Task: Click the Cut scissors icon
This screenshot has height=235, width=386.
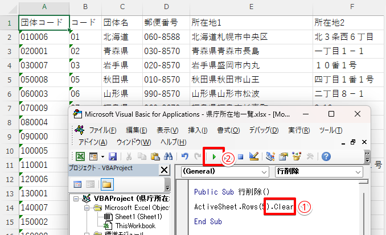Action: (x=129, y=156)
